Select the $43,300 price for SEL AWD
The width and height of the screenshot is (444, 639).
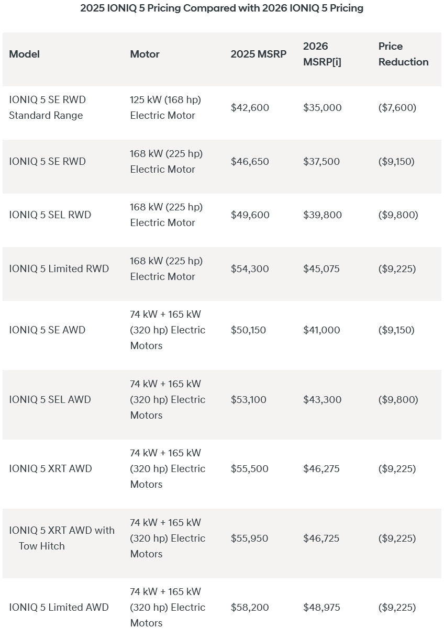click(322, 399)
